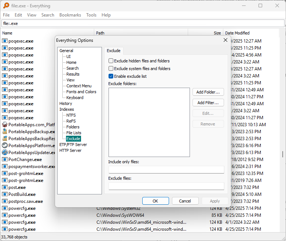Viewport: 286px width, 241px height.
Task: Click the Add Folder... button
Action: 208,92
